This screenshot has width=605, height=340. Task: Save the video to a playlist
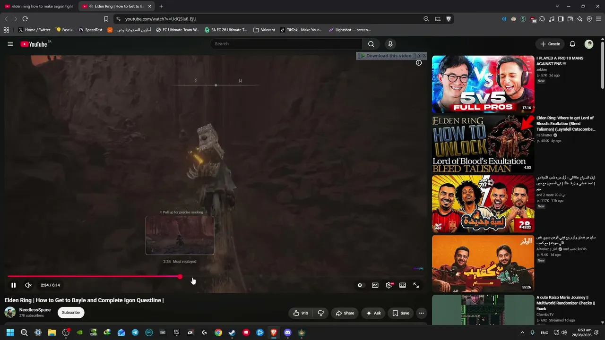pyautogui.click(x=401, y=313)
